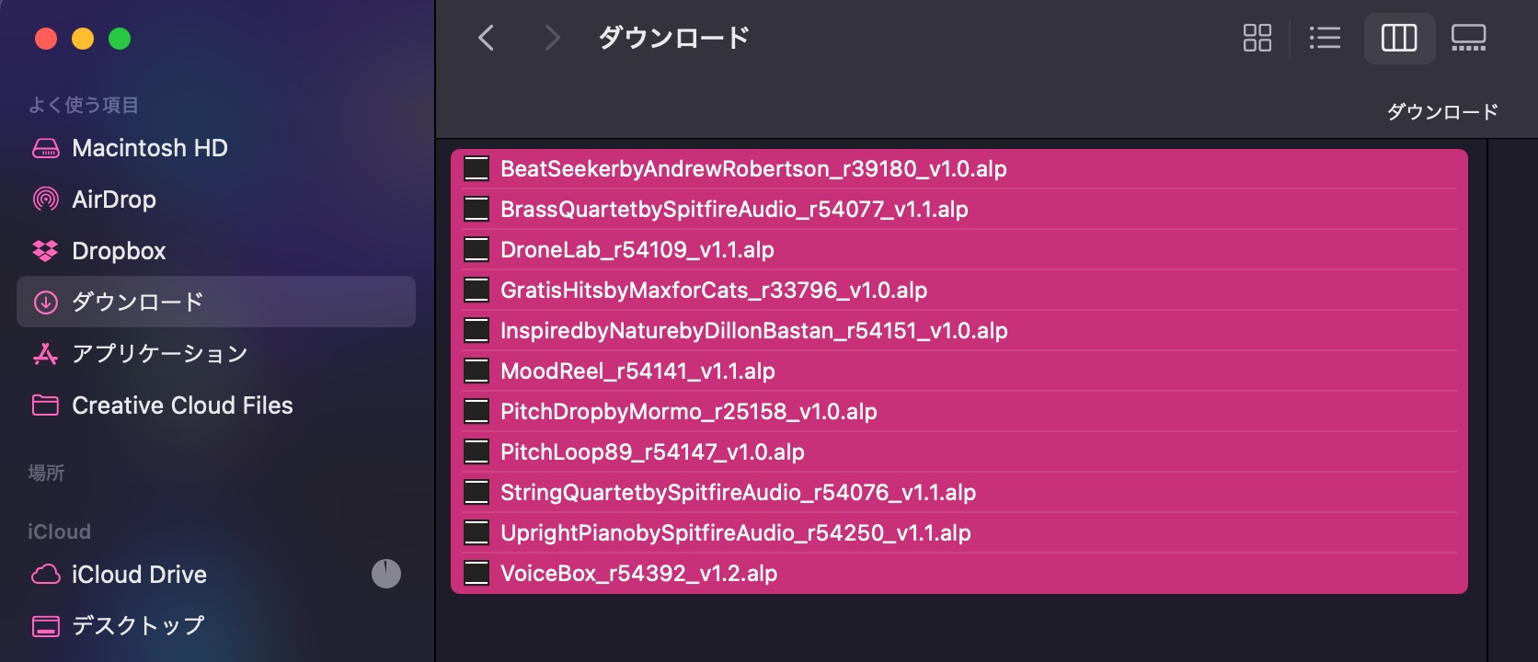Open デスクトップ in sidebar
The height and width of the screenshot is (662, 1538).
click(216, 626)
